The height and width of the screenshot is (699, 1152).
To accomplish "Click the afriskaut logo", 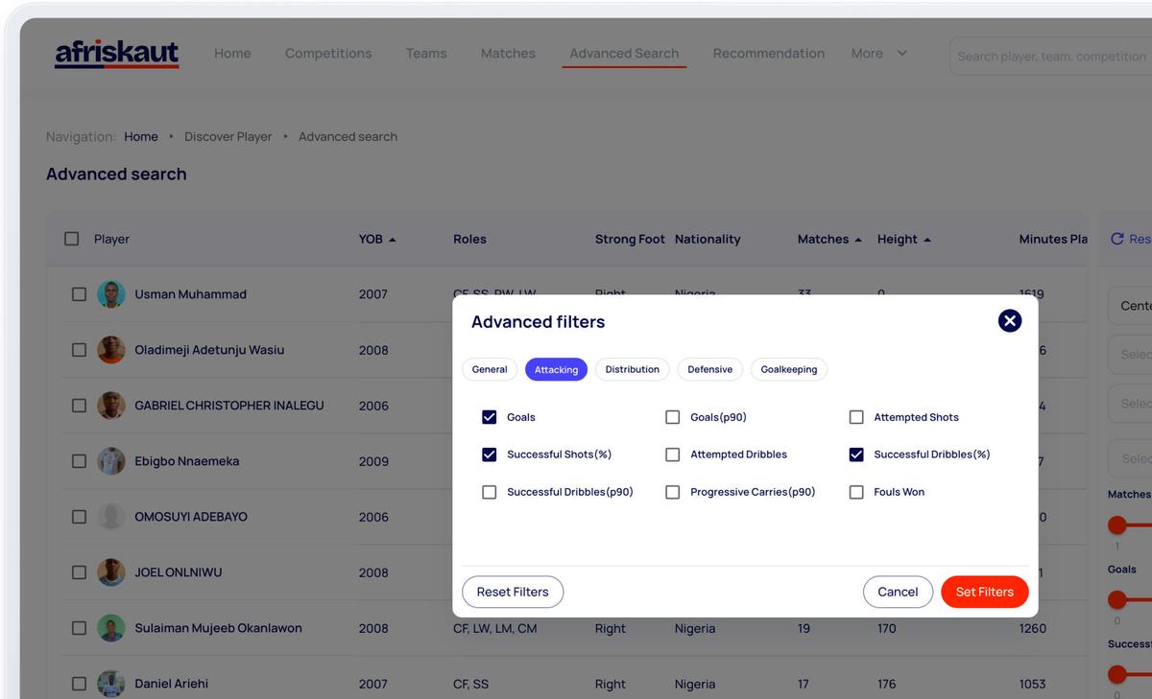I will tap(116, 55).
